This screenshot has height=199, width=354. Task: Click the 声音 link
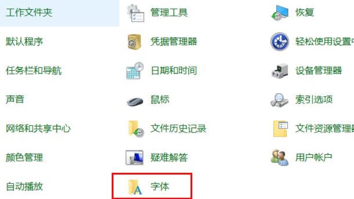(15, 99)
